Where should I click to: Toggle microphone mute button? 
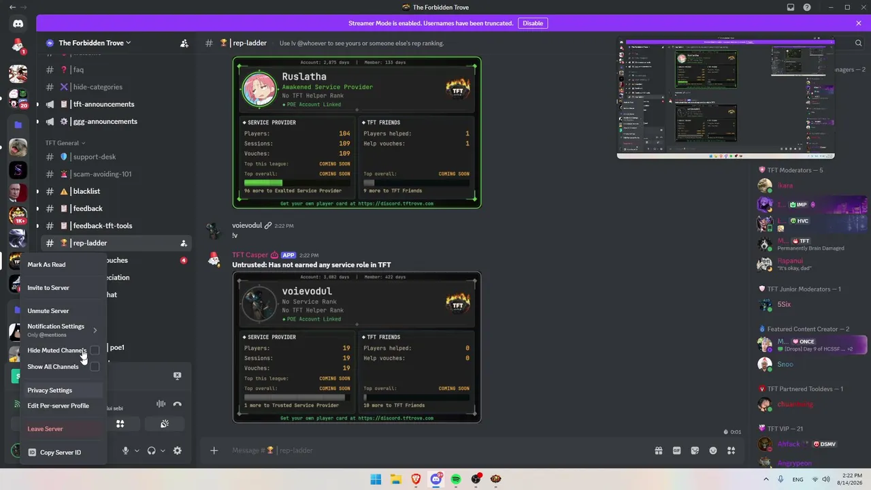tap(125, 451)
